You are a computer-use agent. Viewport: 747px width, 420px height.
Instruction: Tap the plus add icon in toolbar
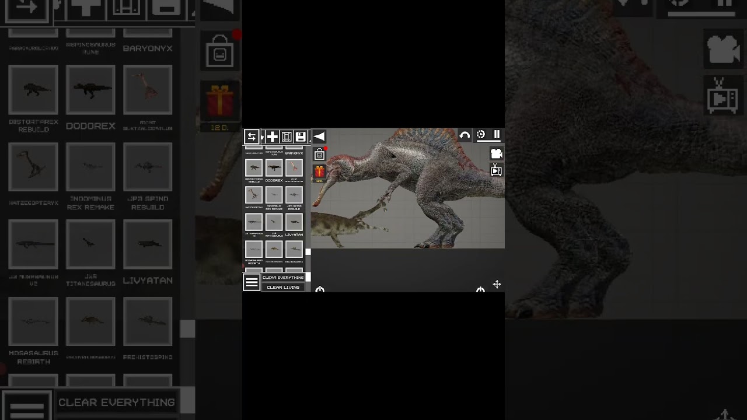pos(273,136)
